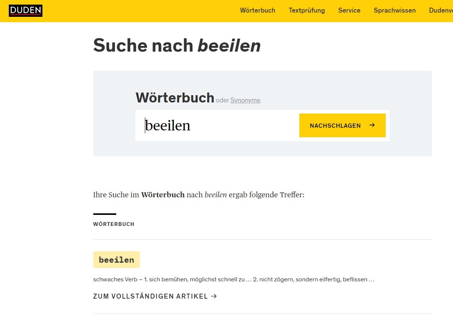Click the DUDEN logo

click(x=26, y=11)
